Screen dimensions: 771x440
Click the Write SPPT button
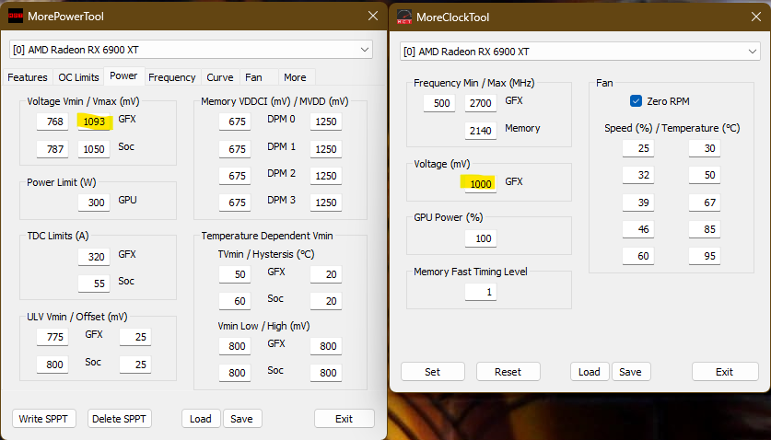43,419
